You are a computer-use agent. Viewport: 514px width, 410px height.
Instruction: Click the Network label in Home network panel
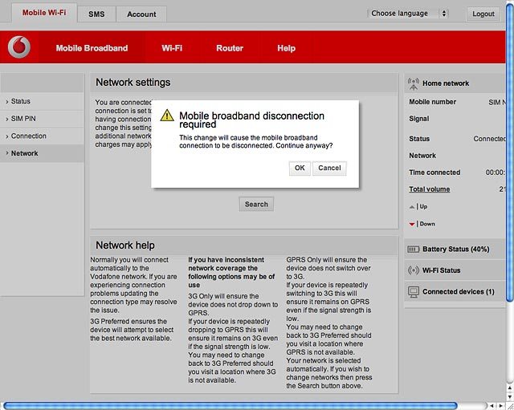(422, 156)
